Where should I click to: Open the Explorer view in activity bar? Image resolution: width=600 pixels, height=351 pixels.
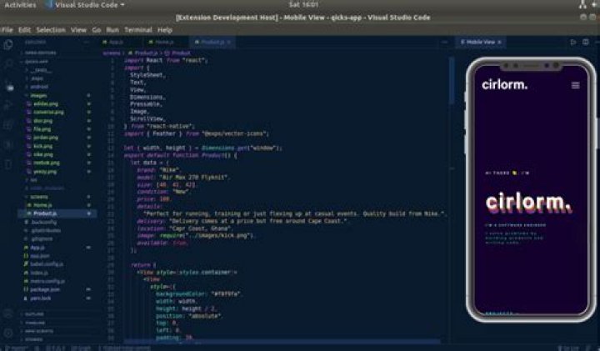(x=8, y=45)
